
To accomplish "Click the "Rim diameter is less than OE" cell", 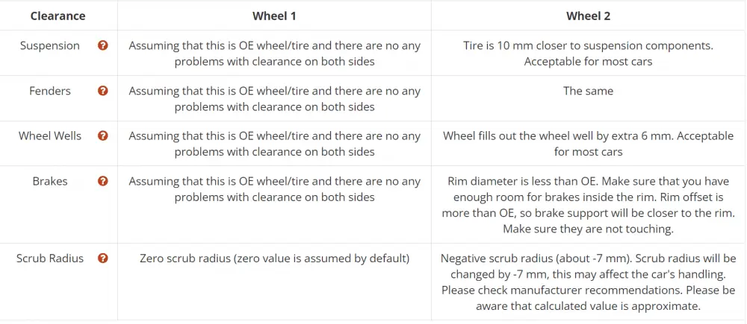I will pyautogui.click(x=588, y=205).
